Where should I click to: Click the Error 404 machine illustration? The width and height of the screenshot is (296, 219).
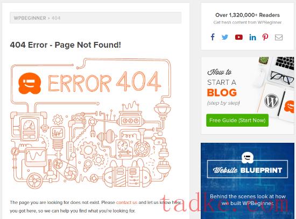[91, 123]
